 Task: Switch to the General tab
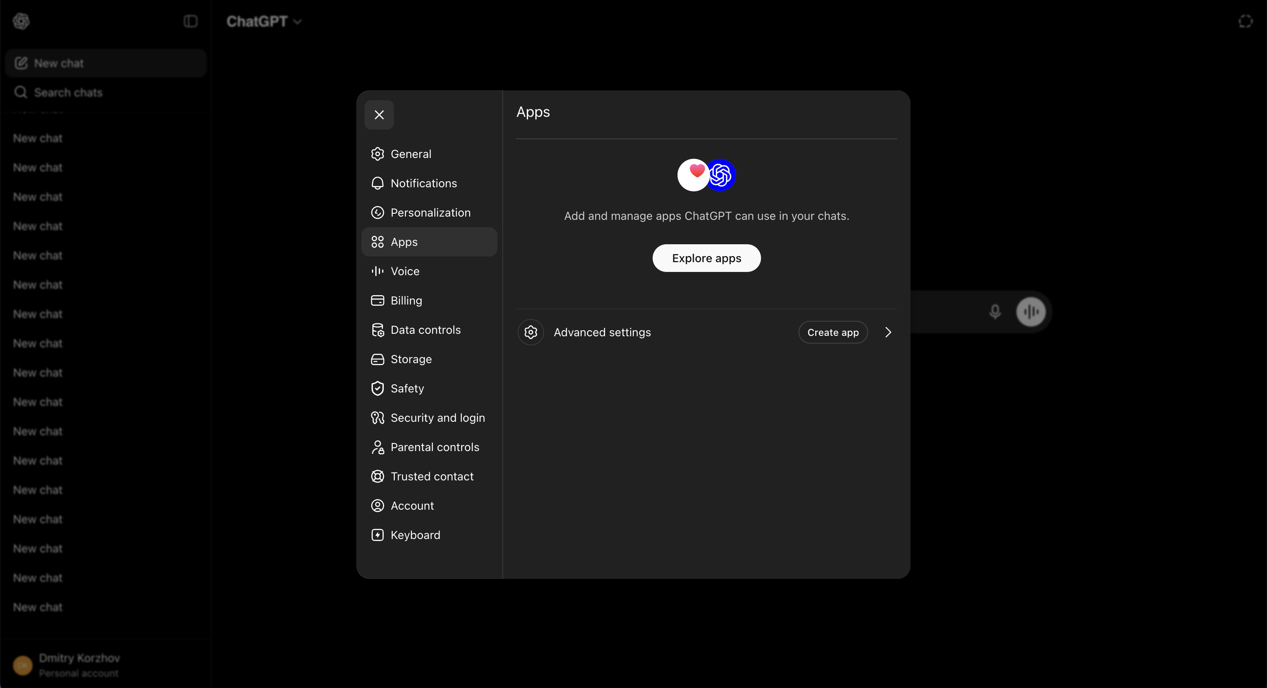pos(429,154)
